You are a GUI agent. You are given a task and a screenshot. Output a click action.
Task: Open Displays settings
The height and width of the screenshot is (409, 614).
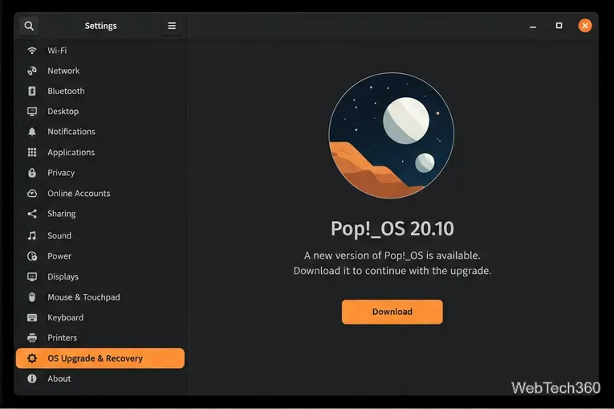[100, 276]
